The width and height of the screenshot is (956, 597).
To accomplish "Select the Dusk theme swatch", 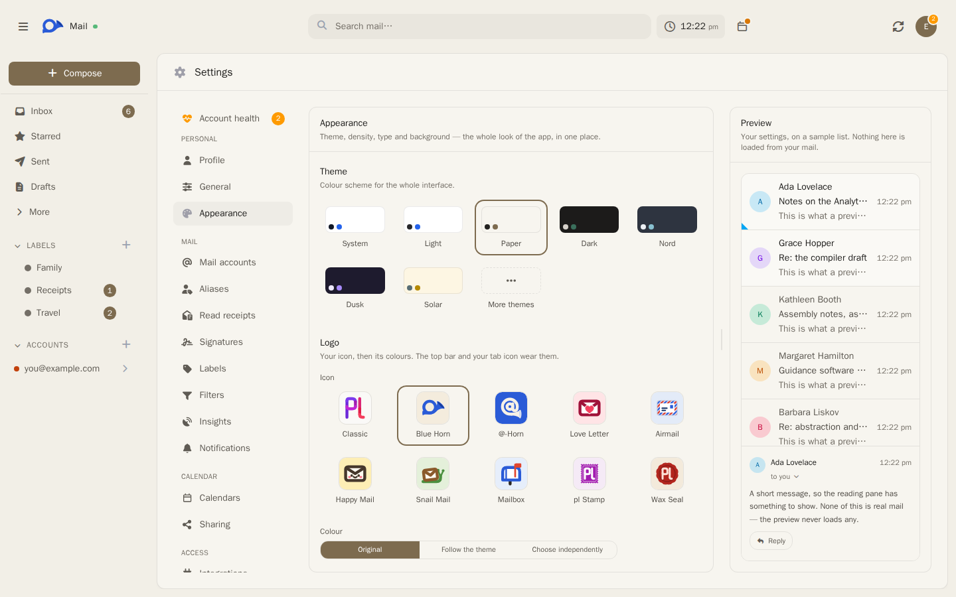I will [355, 289].
